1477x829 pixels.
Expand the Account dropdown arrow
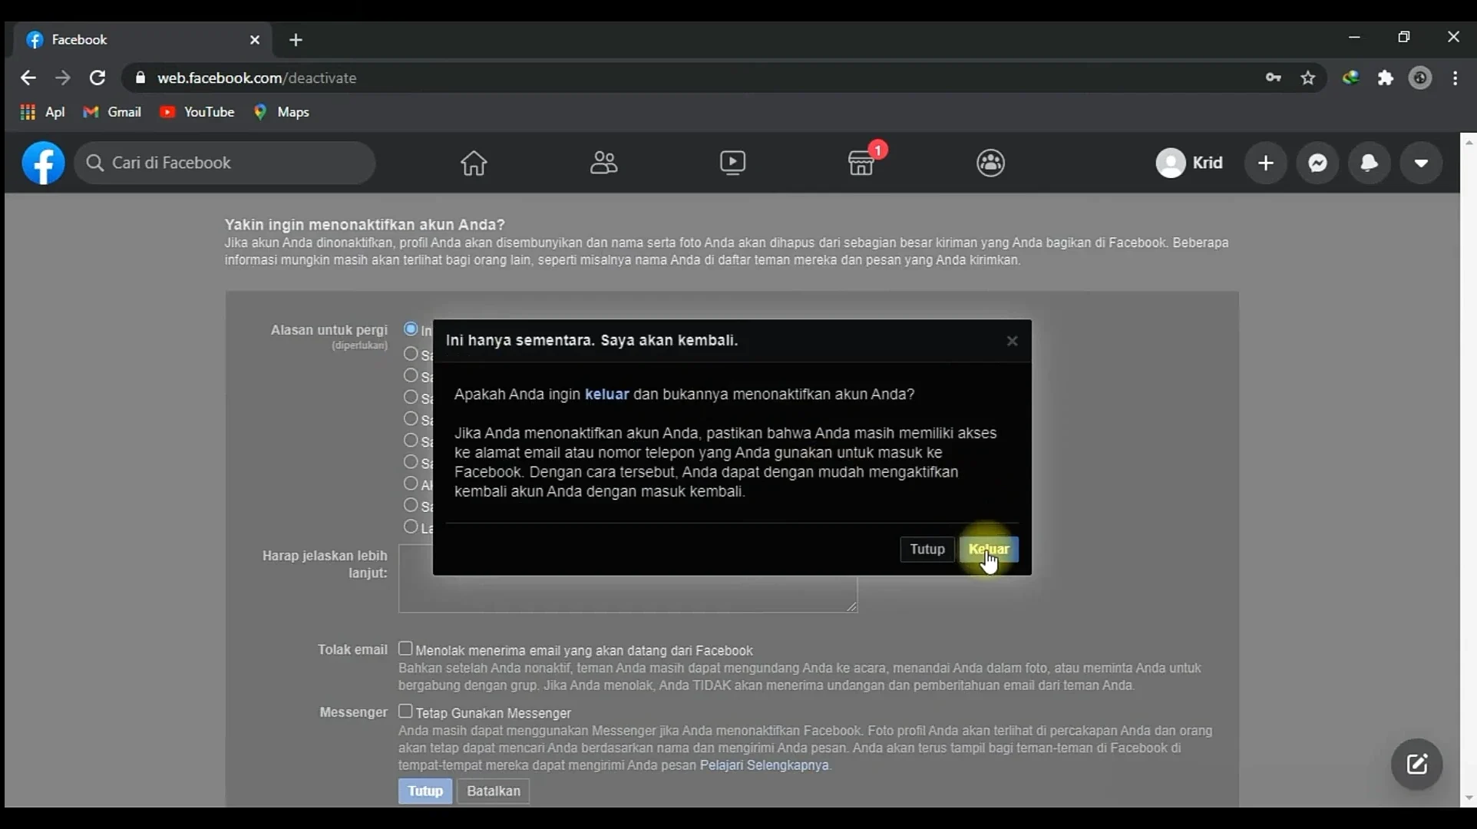[x=1421, y=163]
